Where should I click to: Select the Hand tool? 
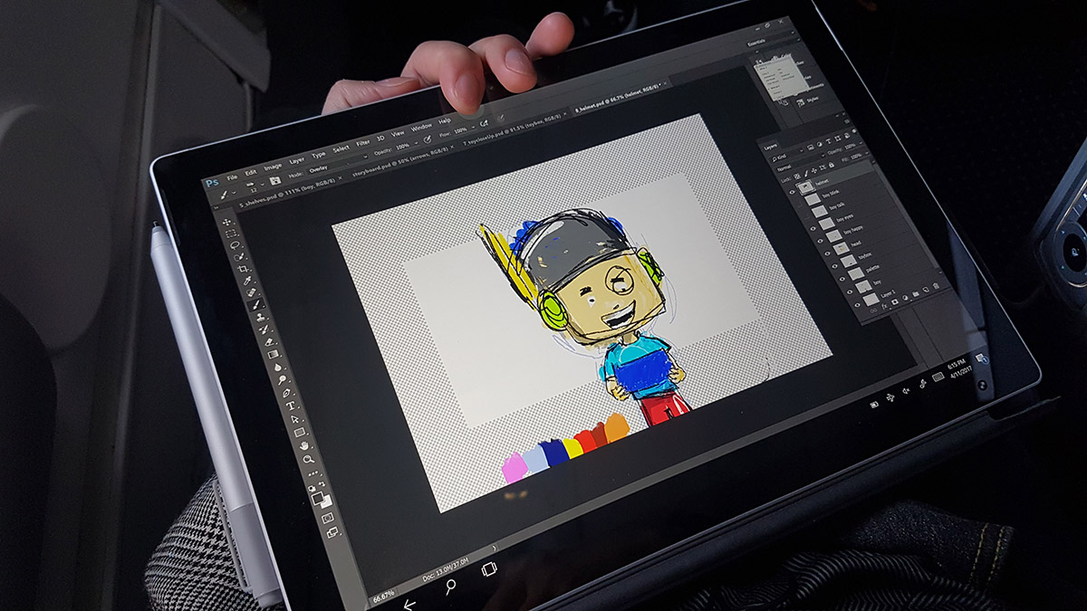pos(303,444)
